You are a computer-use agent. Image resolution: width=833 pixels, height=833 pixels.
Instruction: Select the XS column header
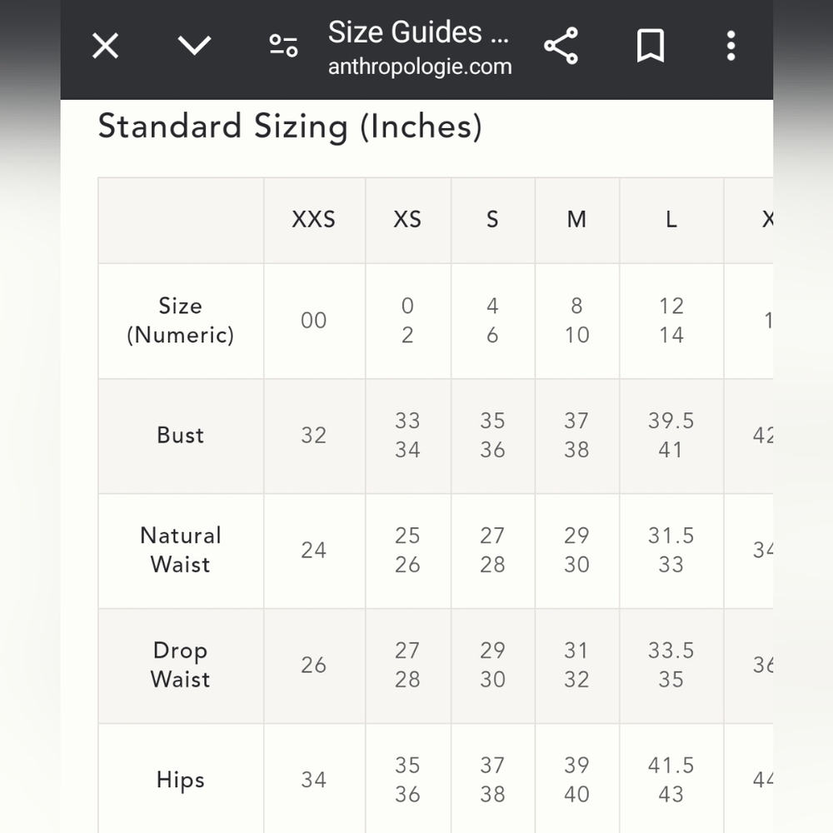pyautogui.click(x=407, y=219)
